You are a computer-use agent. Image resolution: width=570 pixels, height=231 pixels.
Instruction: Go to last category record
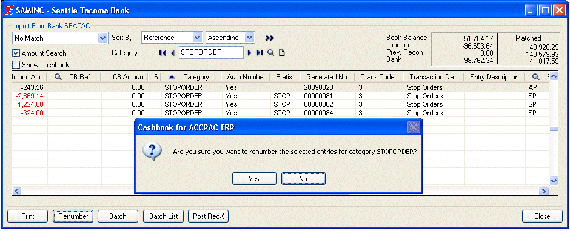pos(260,53)
